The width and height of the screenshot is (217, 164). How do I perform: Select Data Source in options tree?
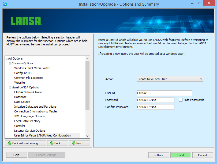pos(22,102)
